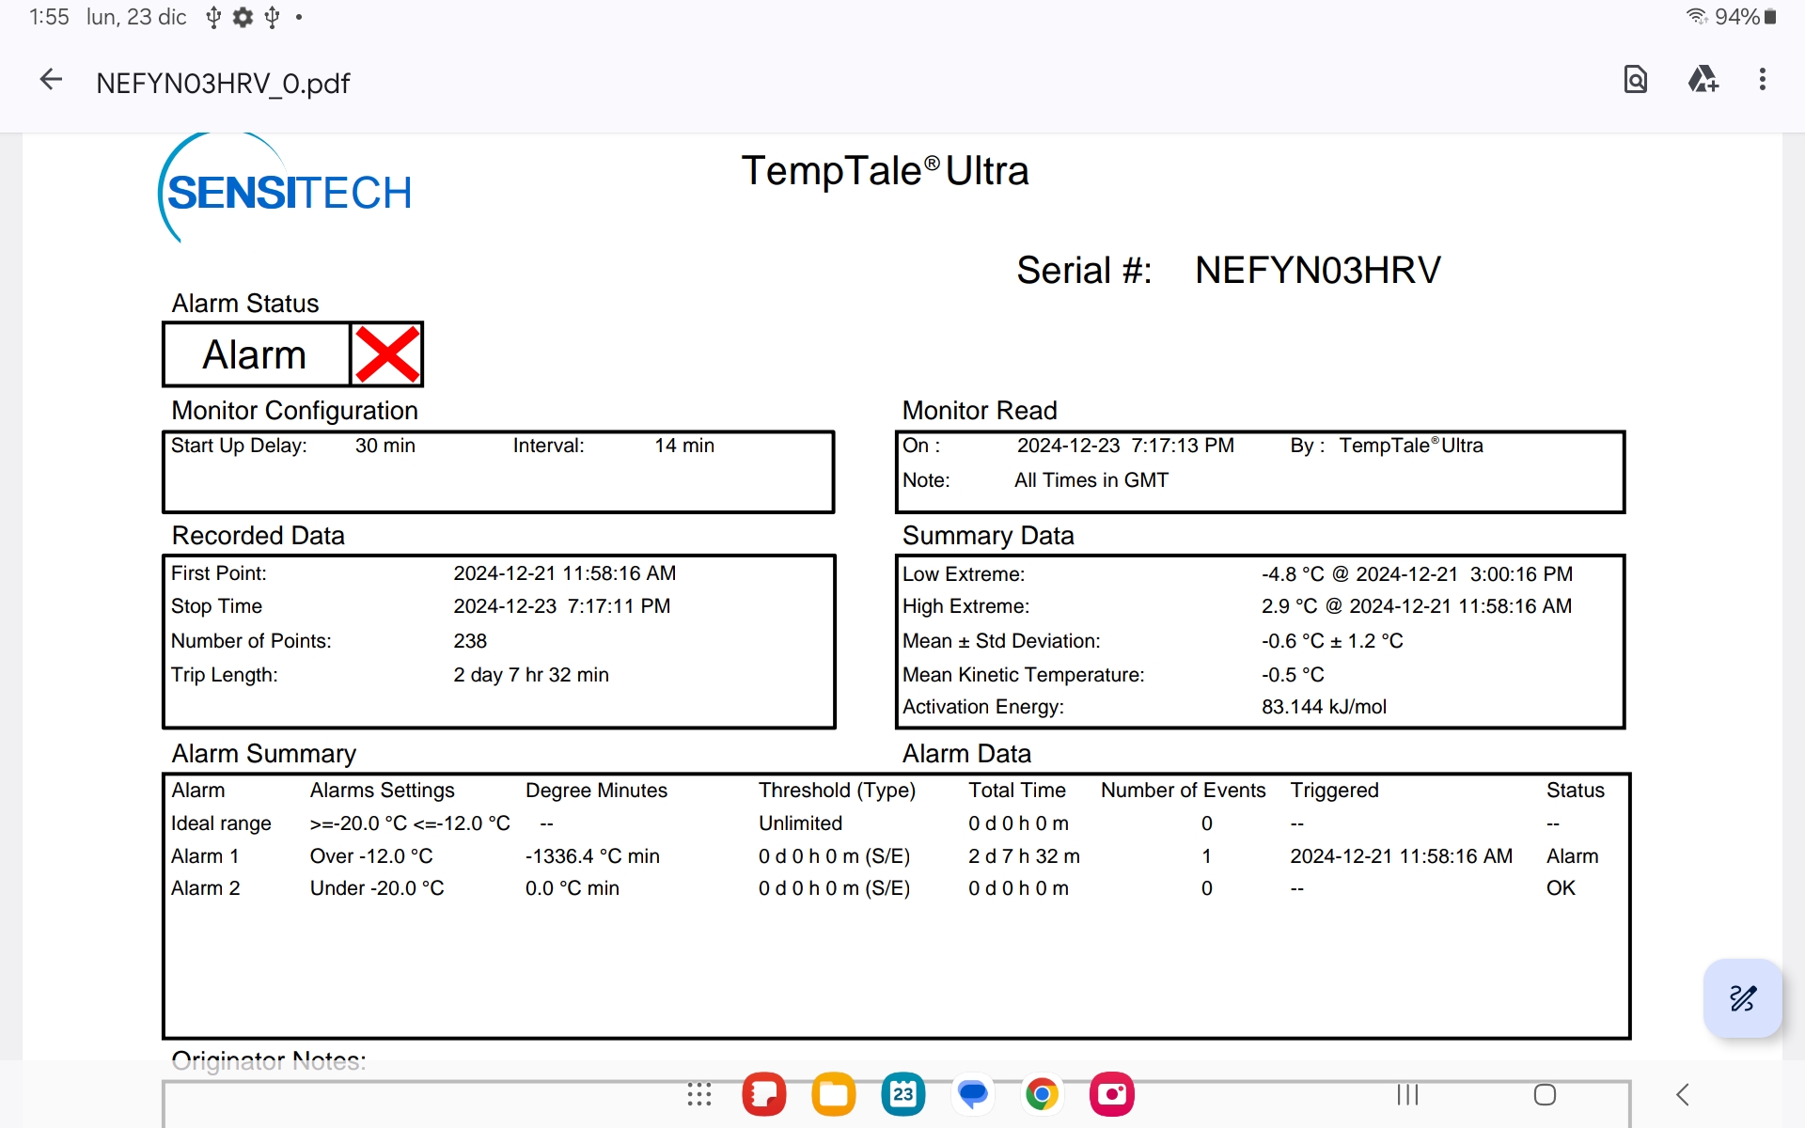Select the TempTale Ultra heading
This screenshot has height=1128, width=1805.
(885, 171)
